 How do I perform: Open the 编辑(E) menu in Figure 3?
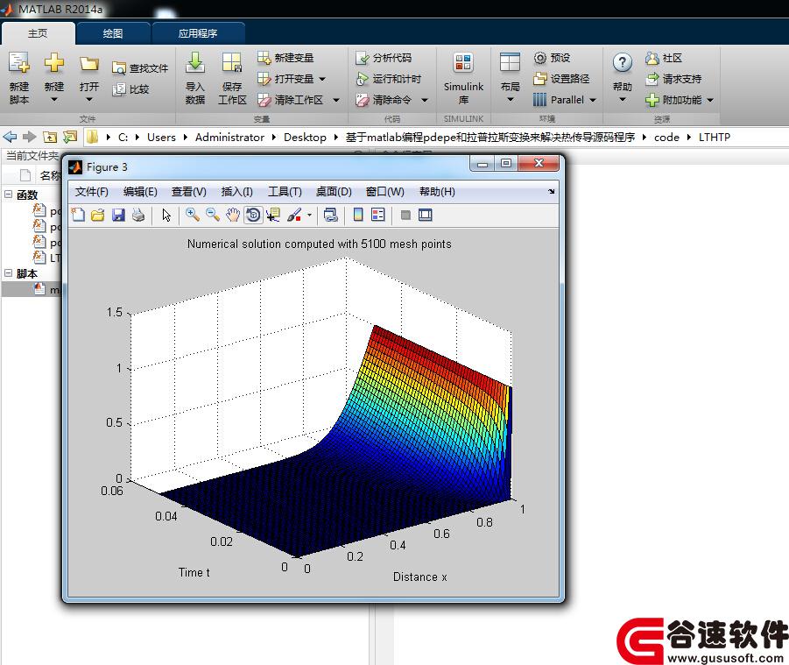coord(140,192)
